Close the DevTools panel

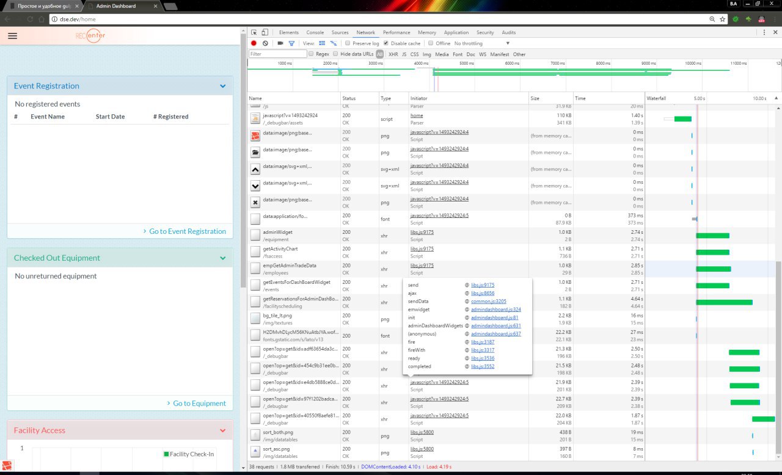[x=775, y=32]
